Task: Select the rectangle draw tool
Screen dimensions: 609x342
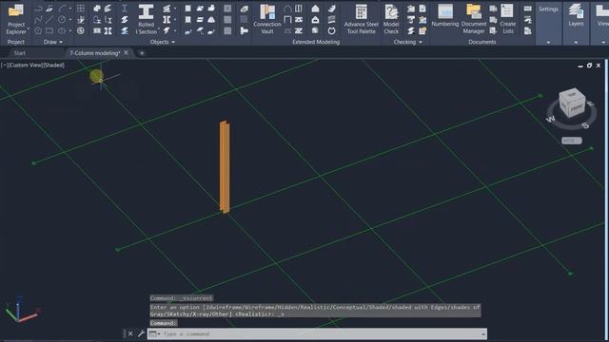Action: (49, 30)
